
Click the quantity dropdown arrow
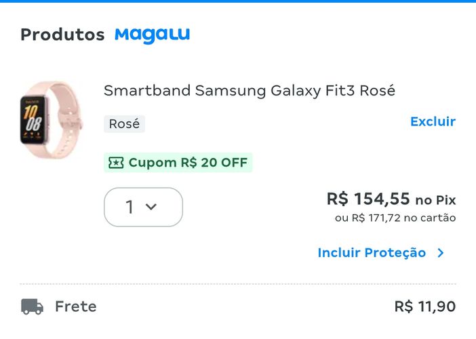click(151, 207)
